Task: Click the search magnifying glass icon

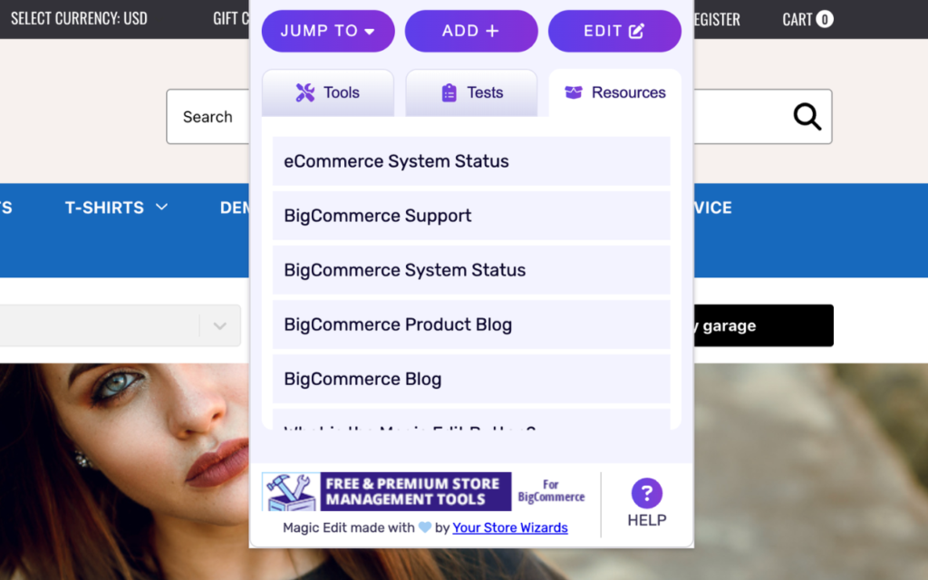Action: (x=806, y=116)
